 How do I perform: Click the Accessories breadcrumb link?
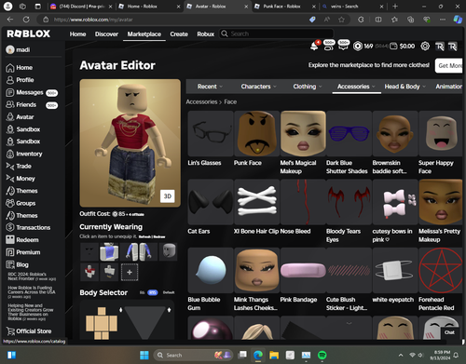201,101
